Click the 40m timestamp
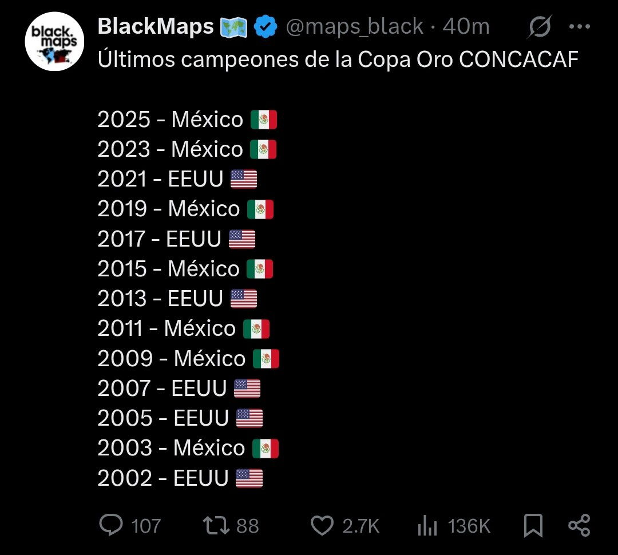The height and width of the screenshot is (555, 618). pos(466,27)
